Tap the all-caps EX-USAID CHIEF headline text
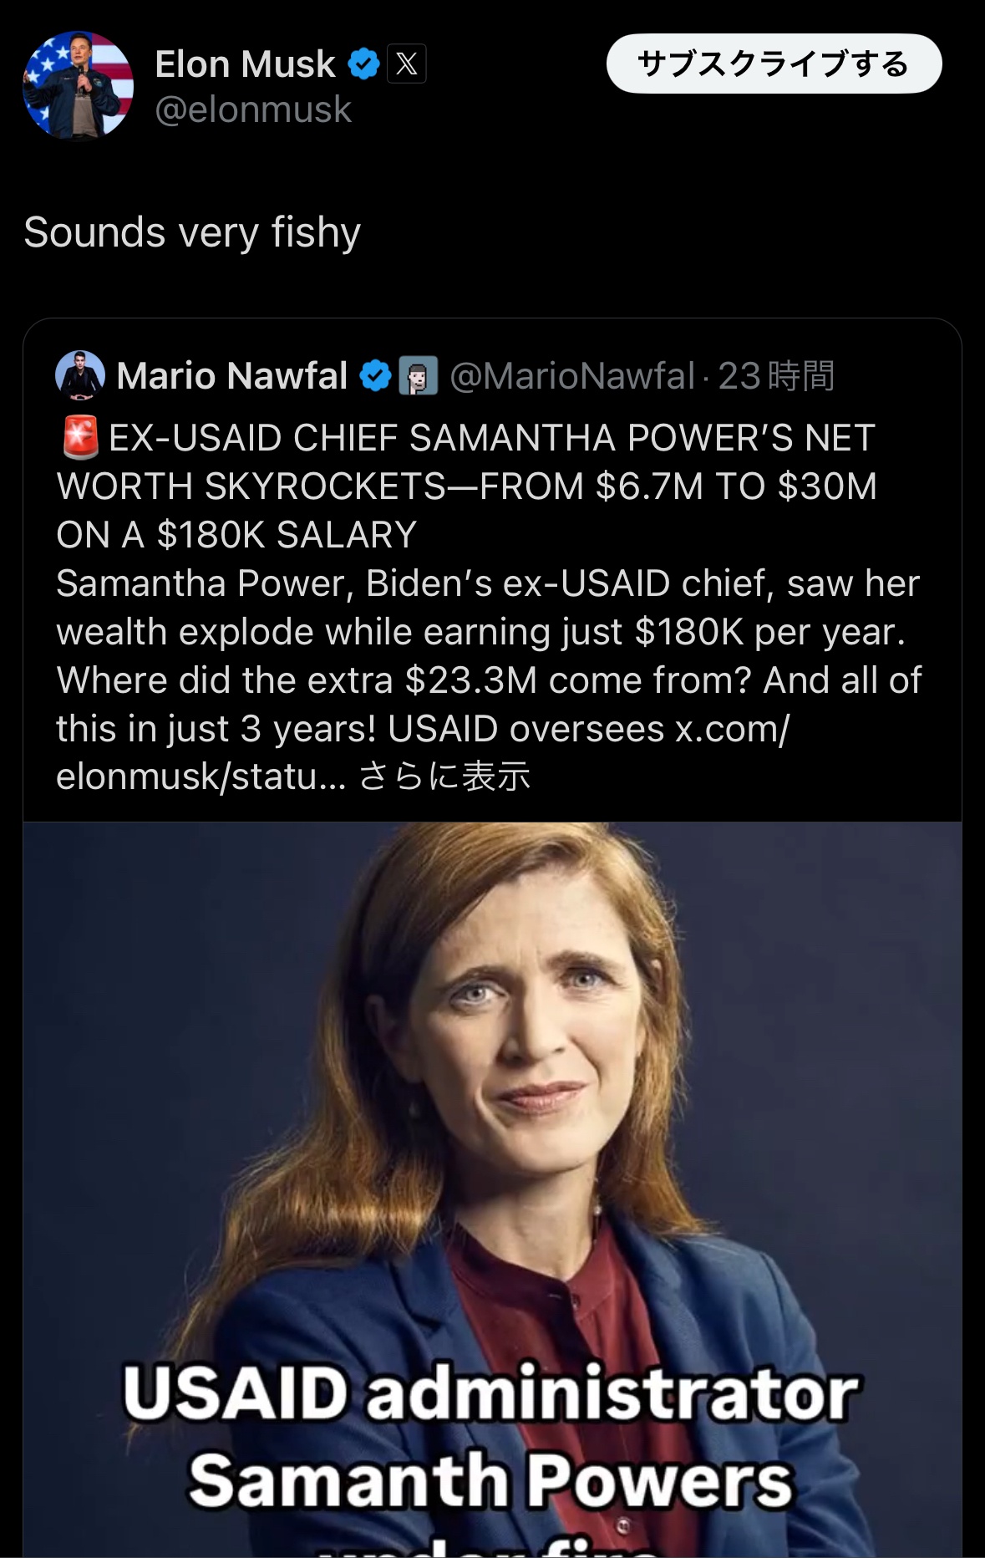 [466, 486]
